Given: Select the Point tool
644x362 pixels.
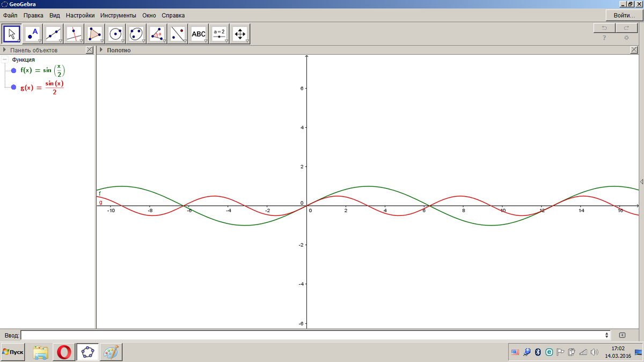Looking at the screenshot, I should pos(33,34).
